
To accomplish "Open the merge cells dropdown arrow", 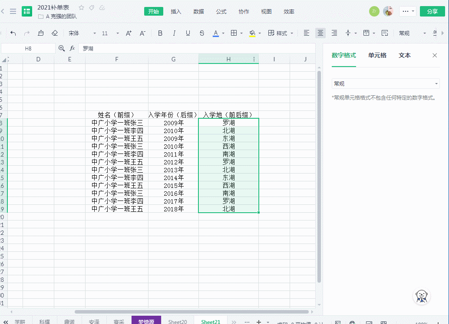I will 374,33.
